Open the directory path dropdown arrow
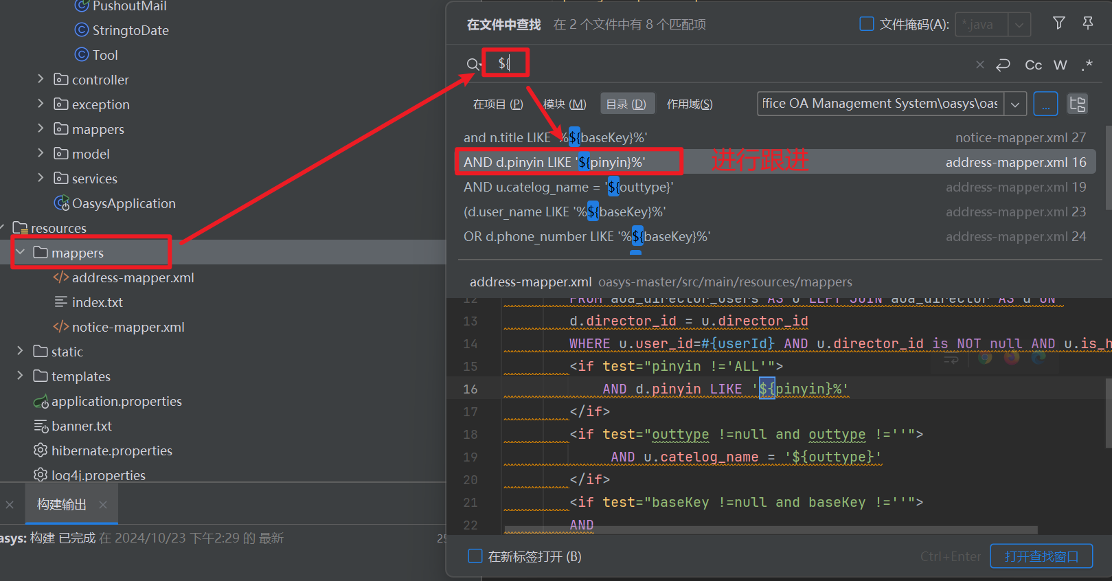The width and height of the screenshot is (1112, 581). tap(1015, 104)
